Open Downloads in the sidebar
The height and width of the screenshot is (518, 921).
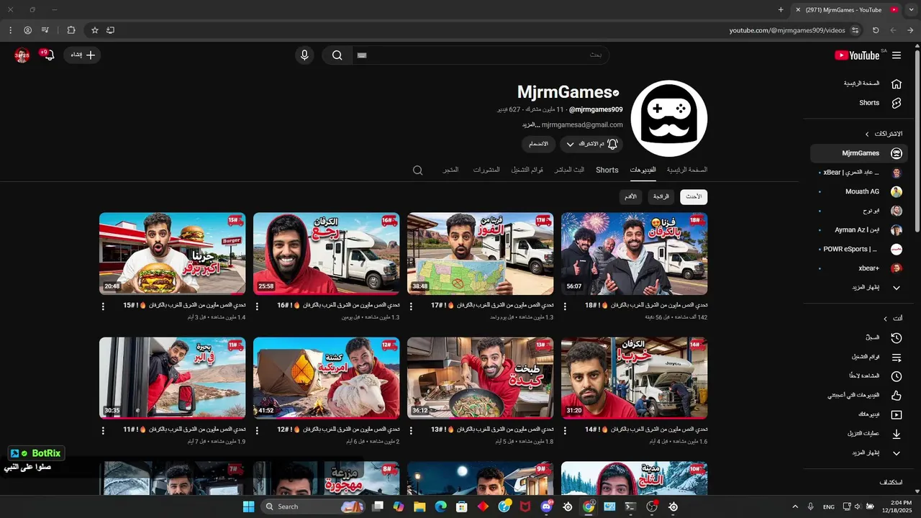[x=873, y=434]
